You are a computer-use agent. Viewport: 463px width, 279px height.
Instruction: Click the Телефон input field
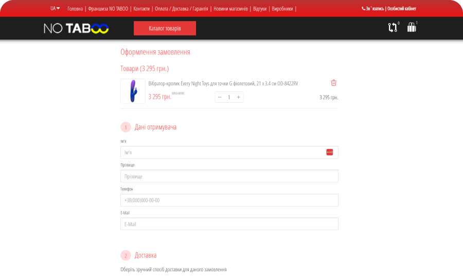(229, 200)
